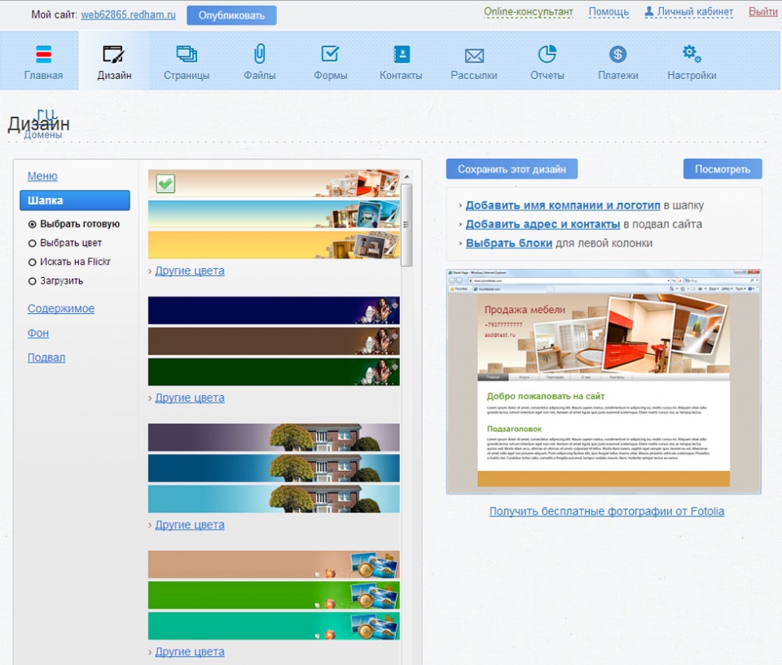
Task: Select the Искать на Flickr radio option
Action: pyautogui.click(x=33, y=262)
